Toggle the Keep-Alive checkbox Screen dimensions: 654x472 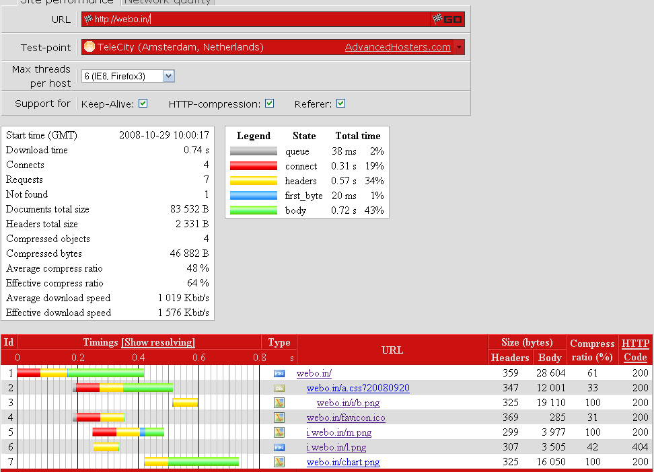click(x=143, y=104)
